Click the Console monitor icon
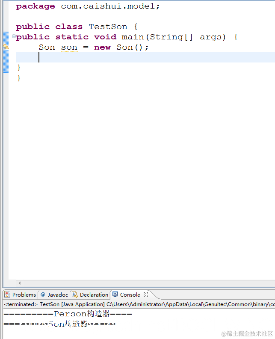This screenshot has height=339, width=275. (x=115, y=294)
